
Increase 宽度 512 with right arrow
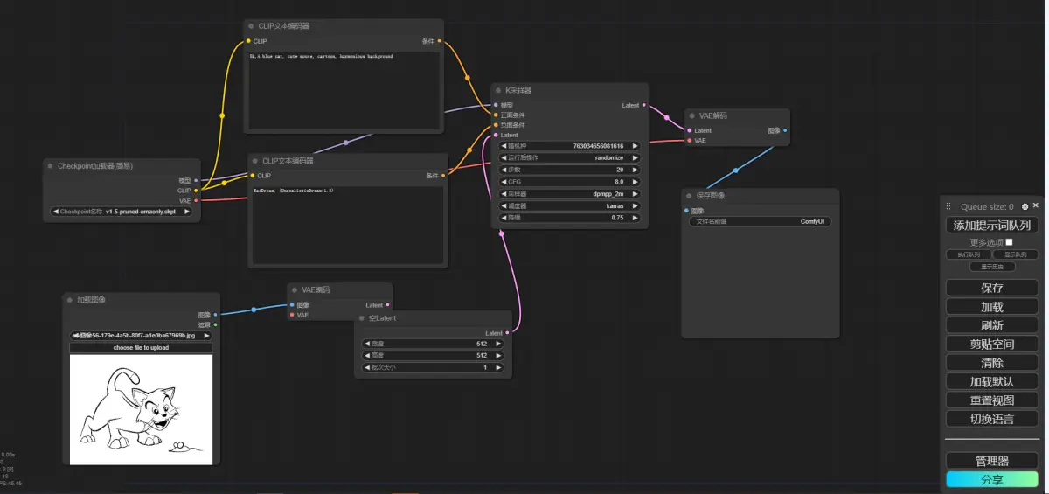499,344
